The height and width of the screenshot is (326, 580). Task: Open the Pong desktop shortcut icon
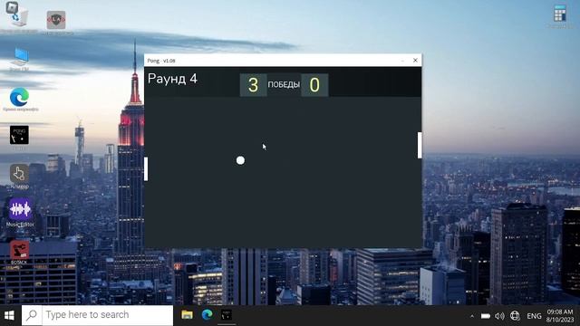click(x=19, y=135)
